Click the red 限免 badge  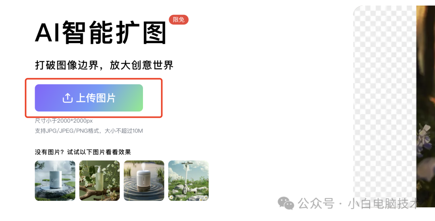179,19
